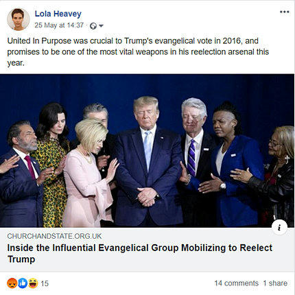The width and height of the screenshot is (295, 295).
Task: Open the article preview photo of the prayer group
Action: click(147, 151)
